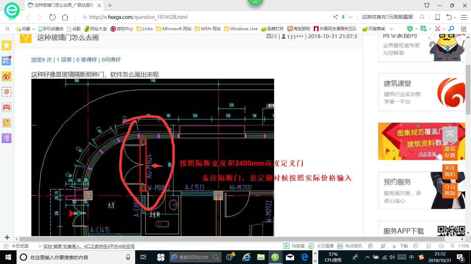Click the search box with 这游戏首充1元就能霸服
Image resolution: width=471 pixels, height=264 pixels.
[387, 17]
